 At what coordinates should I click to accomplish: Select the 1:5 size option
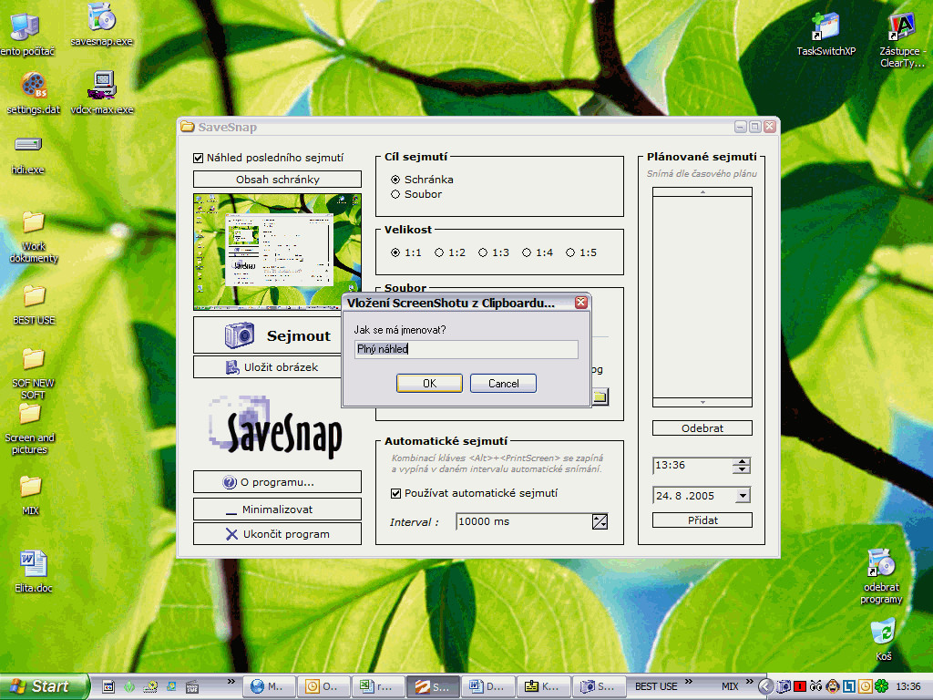coord(570,252)
